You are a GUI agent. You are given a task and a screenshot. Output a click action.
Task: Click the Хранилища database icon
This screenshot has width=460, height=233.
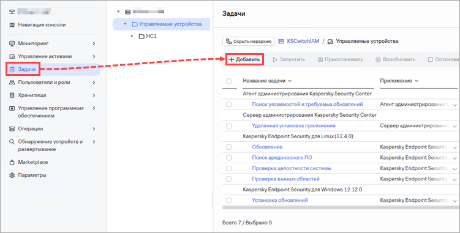click(x=12, y=95)
